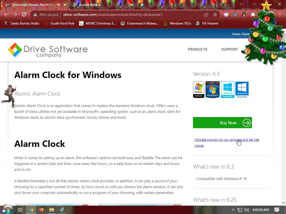Screen dimensions: 286x214
Task: Show hidden tray icons chevron
Action: click(x=233, y=210)
